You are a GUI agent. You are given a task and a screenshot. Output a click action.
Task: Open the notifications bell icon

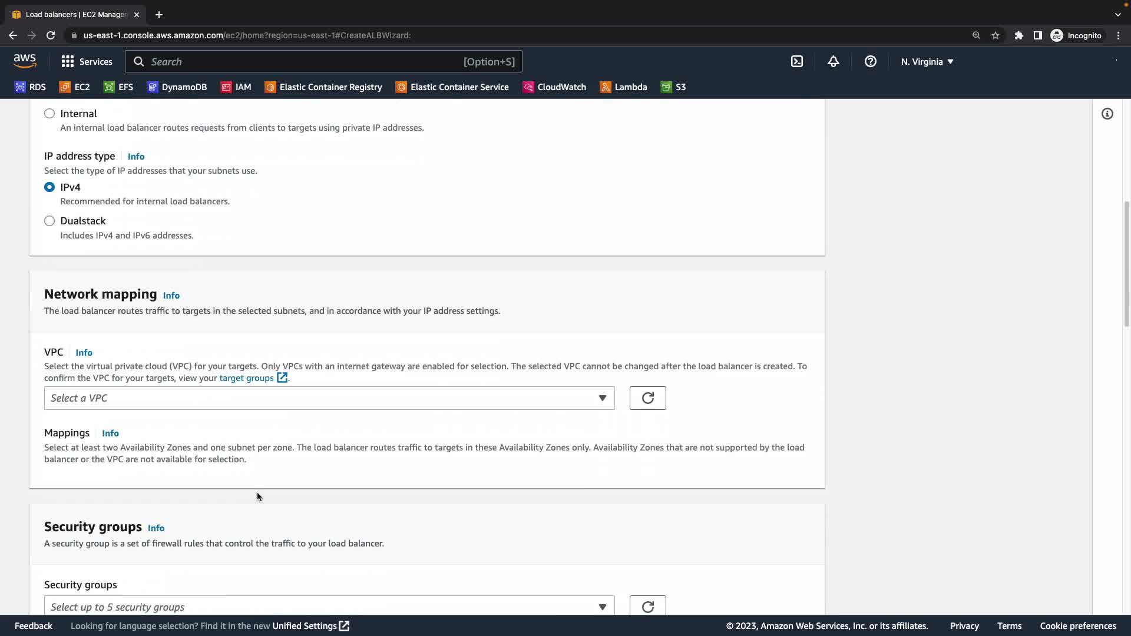(x=833, y=61)
